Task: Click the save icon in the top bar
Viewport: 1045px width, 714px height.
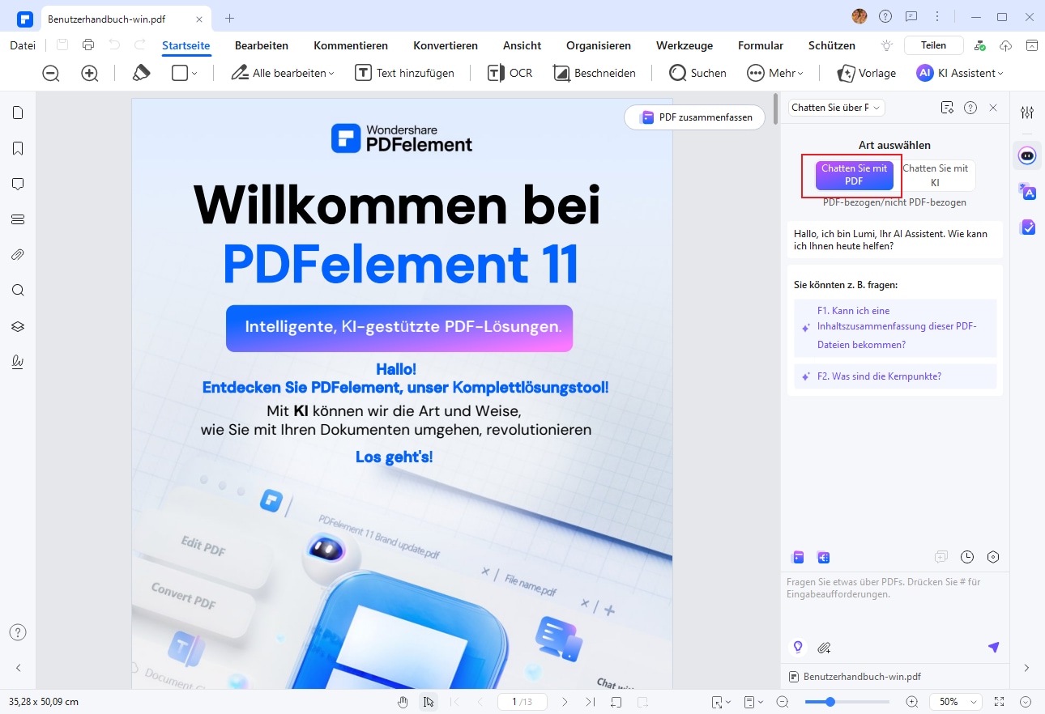Action: [x=62, y=45]
